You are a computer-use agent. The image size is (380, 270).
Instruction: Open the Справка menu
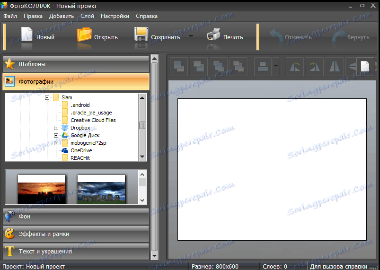[x=147, y=16]
